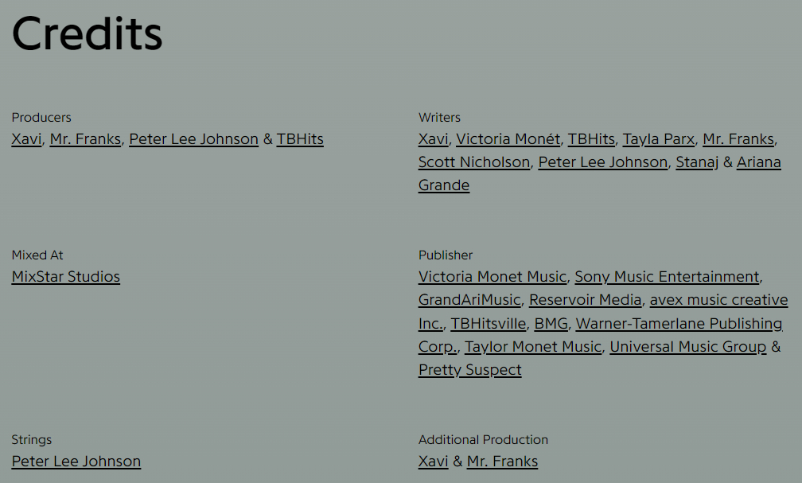Click Victoria Monet Music publisher link
Screen dimensions: 802x483
(492, 277)
